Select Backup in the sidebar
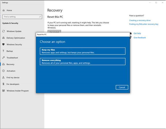166x129 pixels. click(x=10, y=51)
